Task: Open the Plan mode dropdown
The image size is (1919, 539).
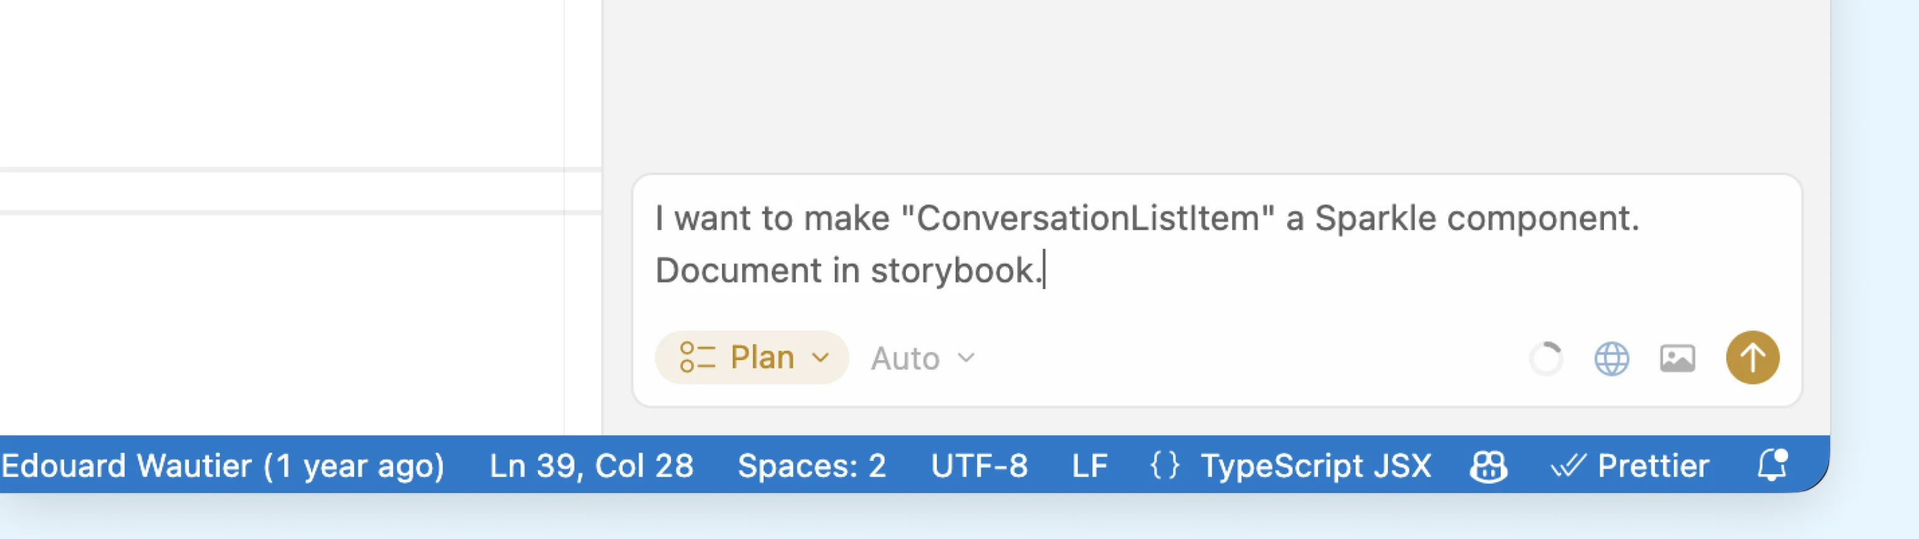Action: (820, 358)
